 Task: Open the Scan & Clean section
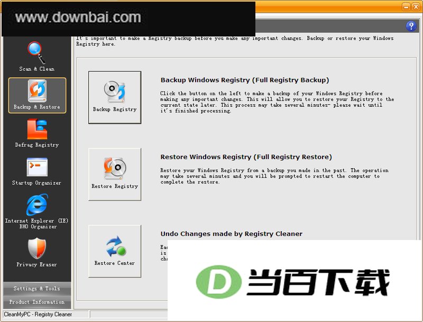(x=37, y=57)
